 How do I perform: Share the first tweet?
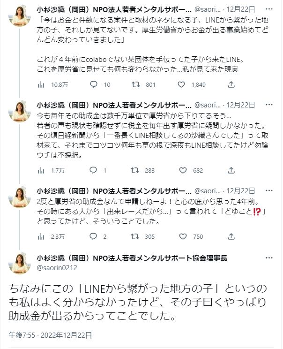(231, 84)
